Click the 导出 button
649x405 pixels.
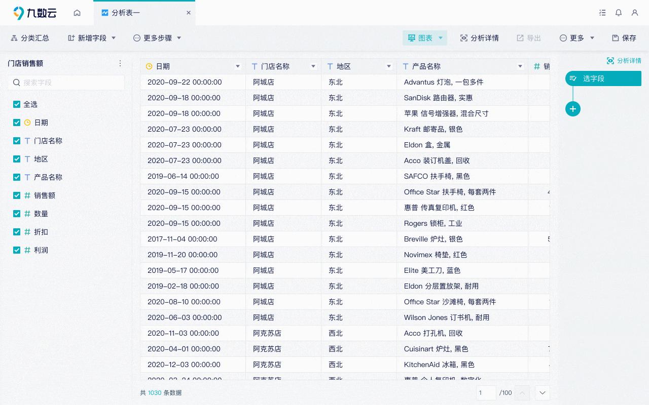point(529,38)
